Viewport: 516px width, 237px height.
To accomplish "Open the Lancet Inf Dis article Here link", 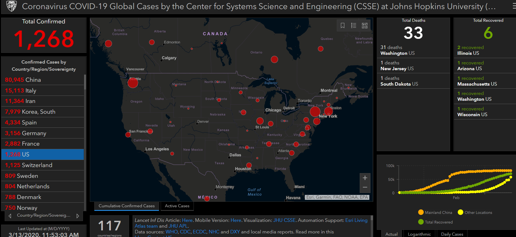I will (x=187, y=220).
